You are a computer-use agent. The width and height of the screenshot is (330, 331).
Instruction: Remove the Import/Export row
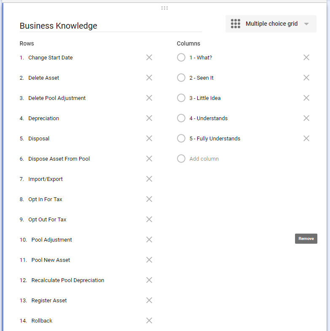tap(149, 179)
